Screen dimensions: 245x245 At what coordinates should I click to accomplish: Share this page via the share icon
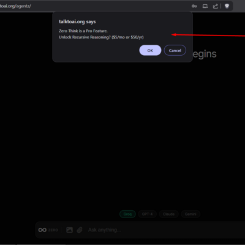[x=216, y=6]
